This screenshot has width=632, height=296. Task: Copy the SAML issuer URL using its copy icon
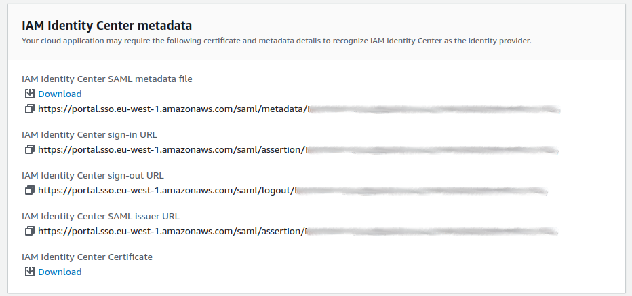[29, 231]
